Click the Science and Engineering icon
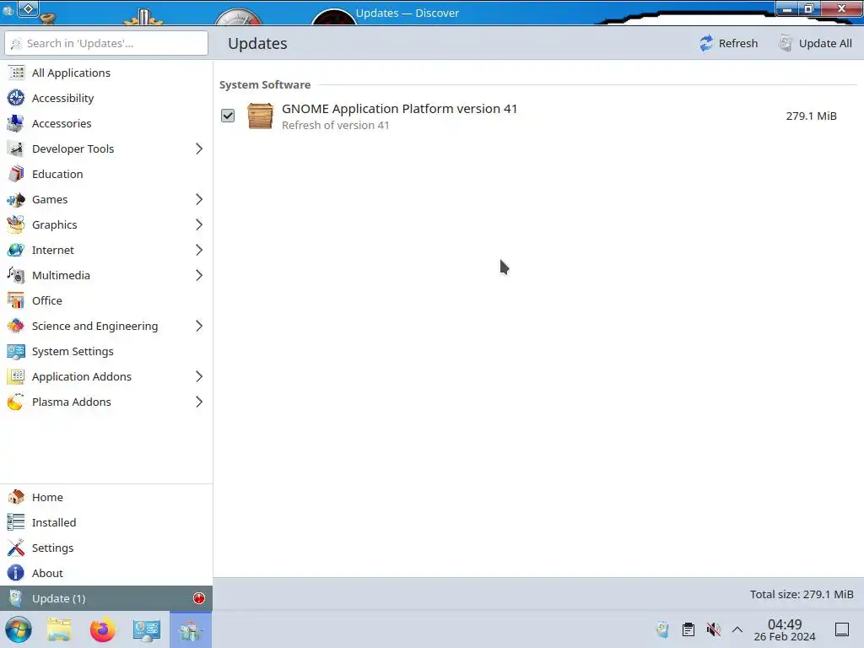 coord(16,327)
